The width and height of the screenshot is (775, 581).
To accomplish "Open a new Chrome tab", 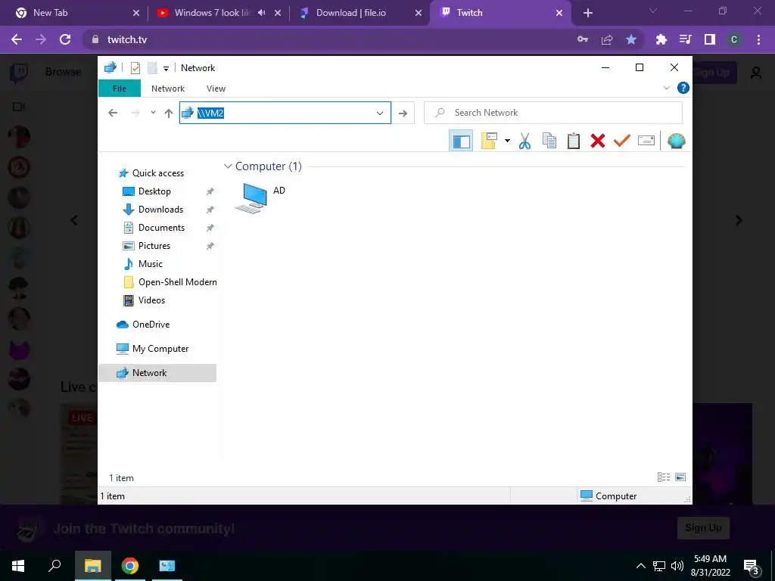I will pyautogui.click(x=587, y=13).
